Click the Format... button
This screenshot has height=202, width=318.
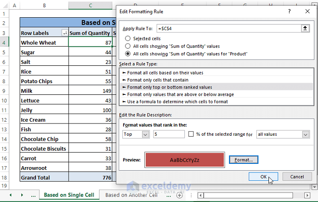point(243,160)
